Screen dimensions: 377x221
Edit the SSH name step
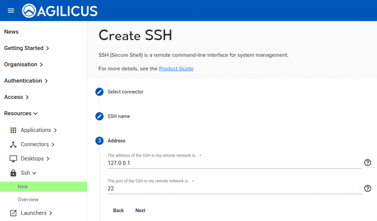pyautogui.click(x=99, y=116)
